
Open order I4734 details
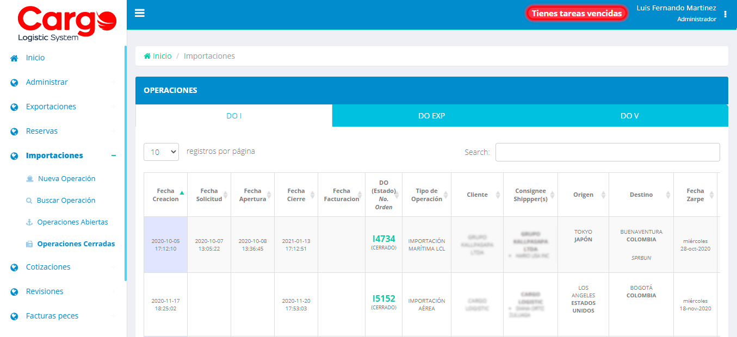click(x=383, y=238)
